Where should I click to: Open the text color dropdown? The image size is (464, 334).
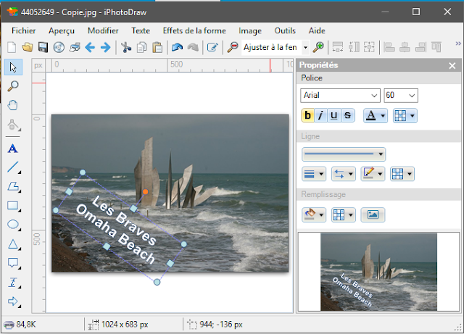[x=376, y=115]
